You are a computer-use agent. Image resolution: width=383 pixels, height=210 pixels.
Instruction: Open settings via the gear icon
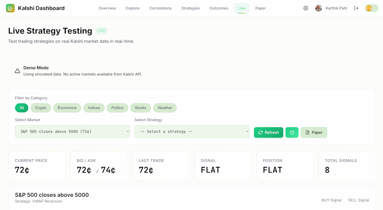tap(306, 8)
